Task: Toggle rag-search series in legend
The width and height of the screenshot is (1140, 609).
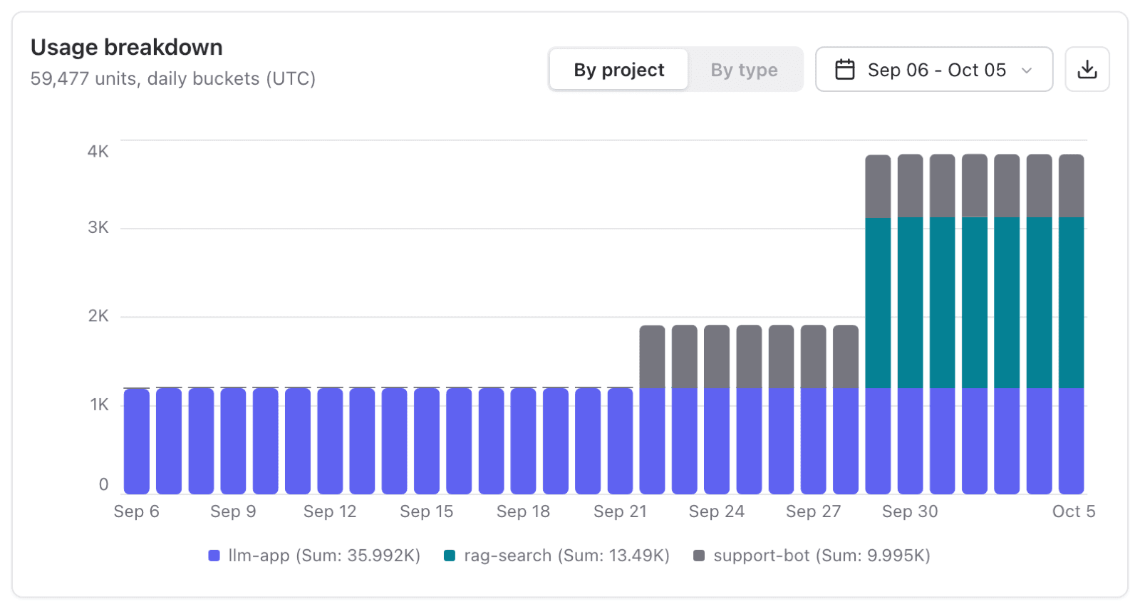Action: pos(556,556)
